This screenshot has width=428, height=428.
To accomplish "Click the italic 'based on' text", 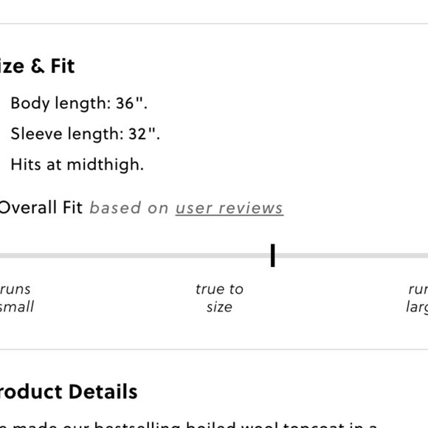I will pyautogui.click(x=129, y=208).
